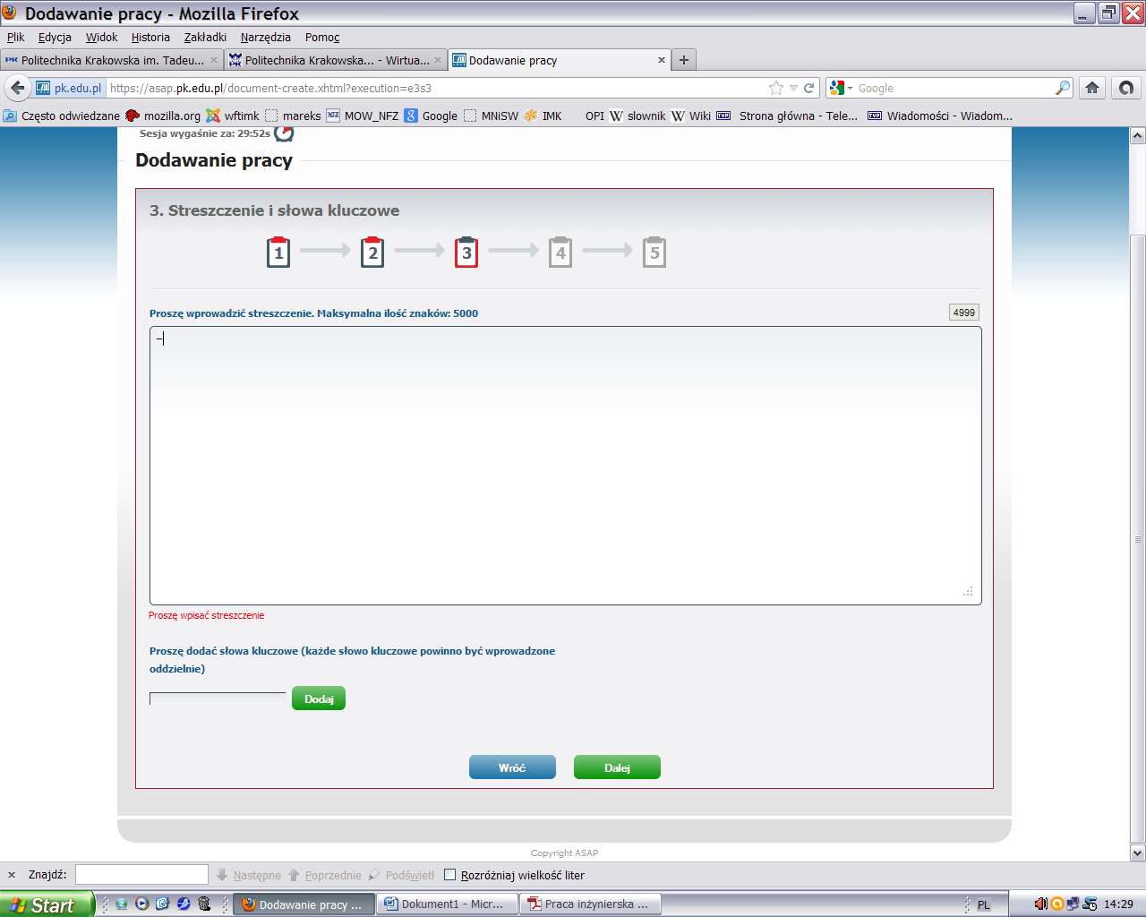Close the find bar
Screen dimensions: 1146x917
12,875
